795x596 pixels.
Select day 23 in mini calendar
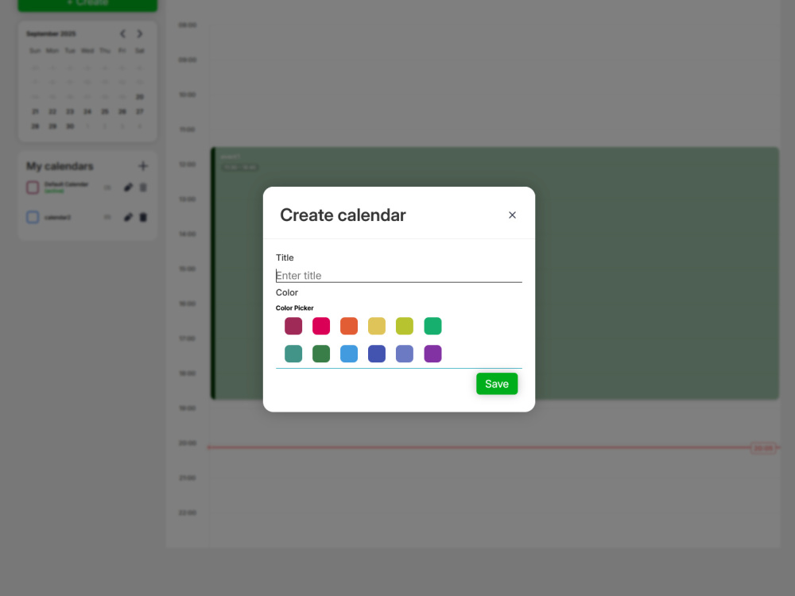tap(70, 111)
